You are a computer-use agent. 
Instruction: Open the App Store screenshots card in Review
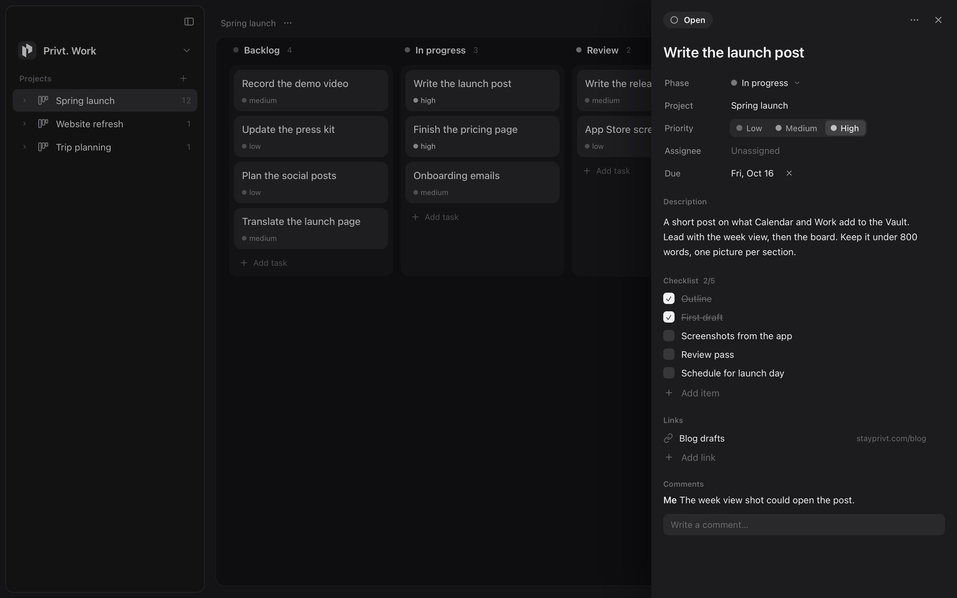614,136
